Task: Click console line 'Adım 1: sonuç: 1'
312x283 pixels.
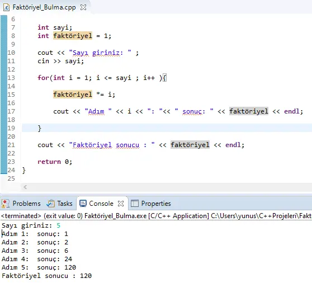Action: (x=35, y=234)
